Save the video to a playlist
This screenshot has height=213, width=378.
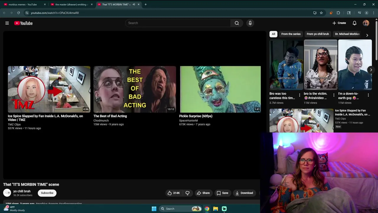pyautogui.click(x=222, y=193)
